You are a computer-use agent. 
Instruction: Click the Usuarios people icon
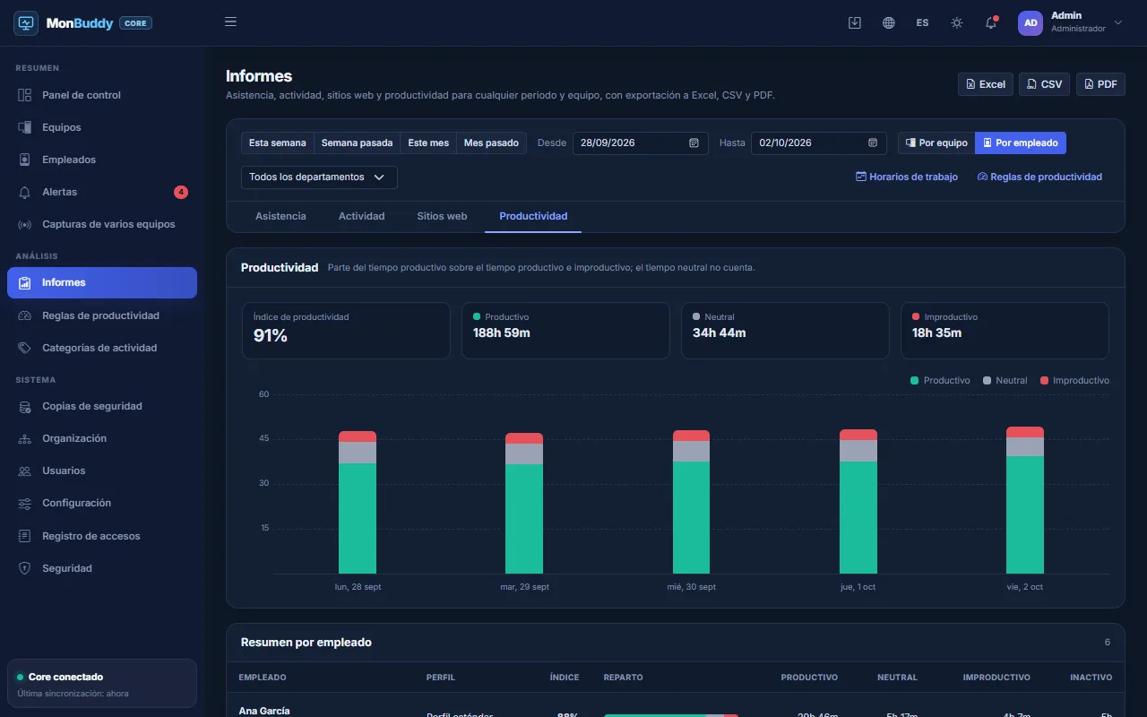click(x=25, y=471)
